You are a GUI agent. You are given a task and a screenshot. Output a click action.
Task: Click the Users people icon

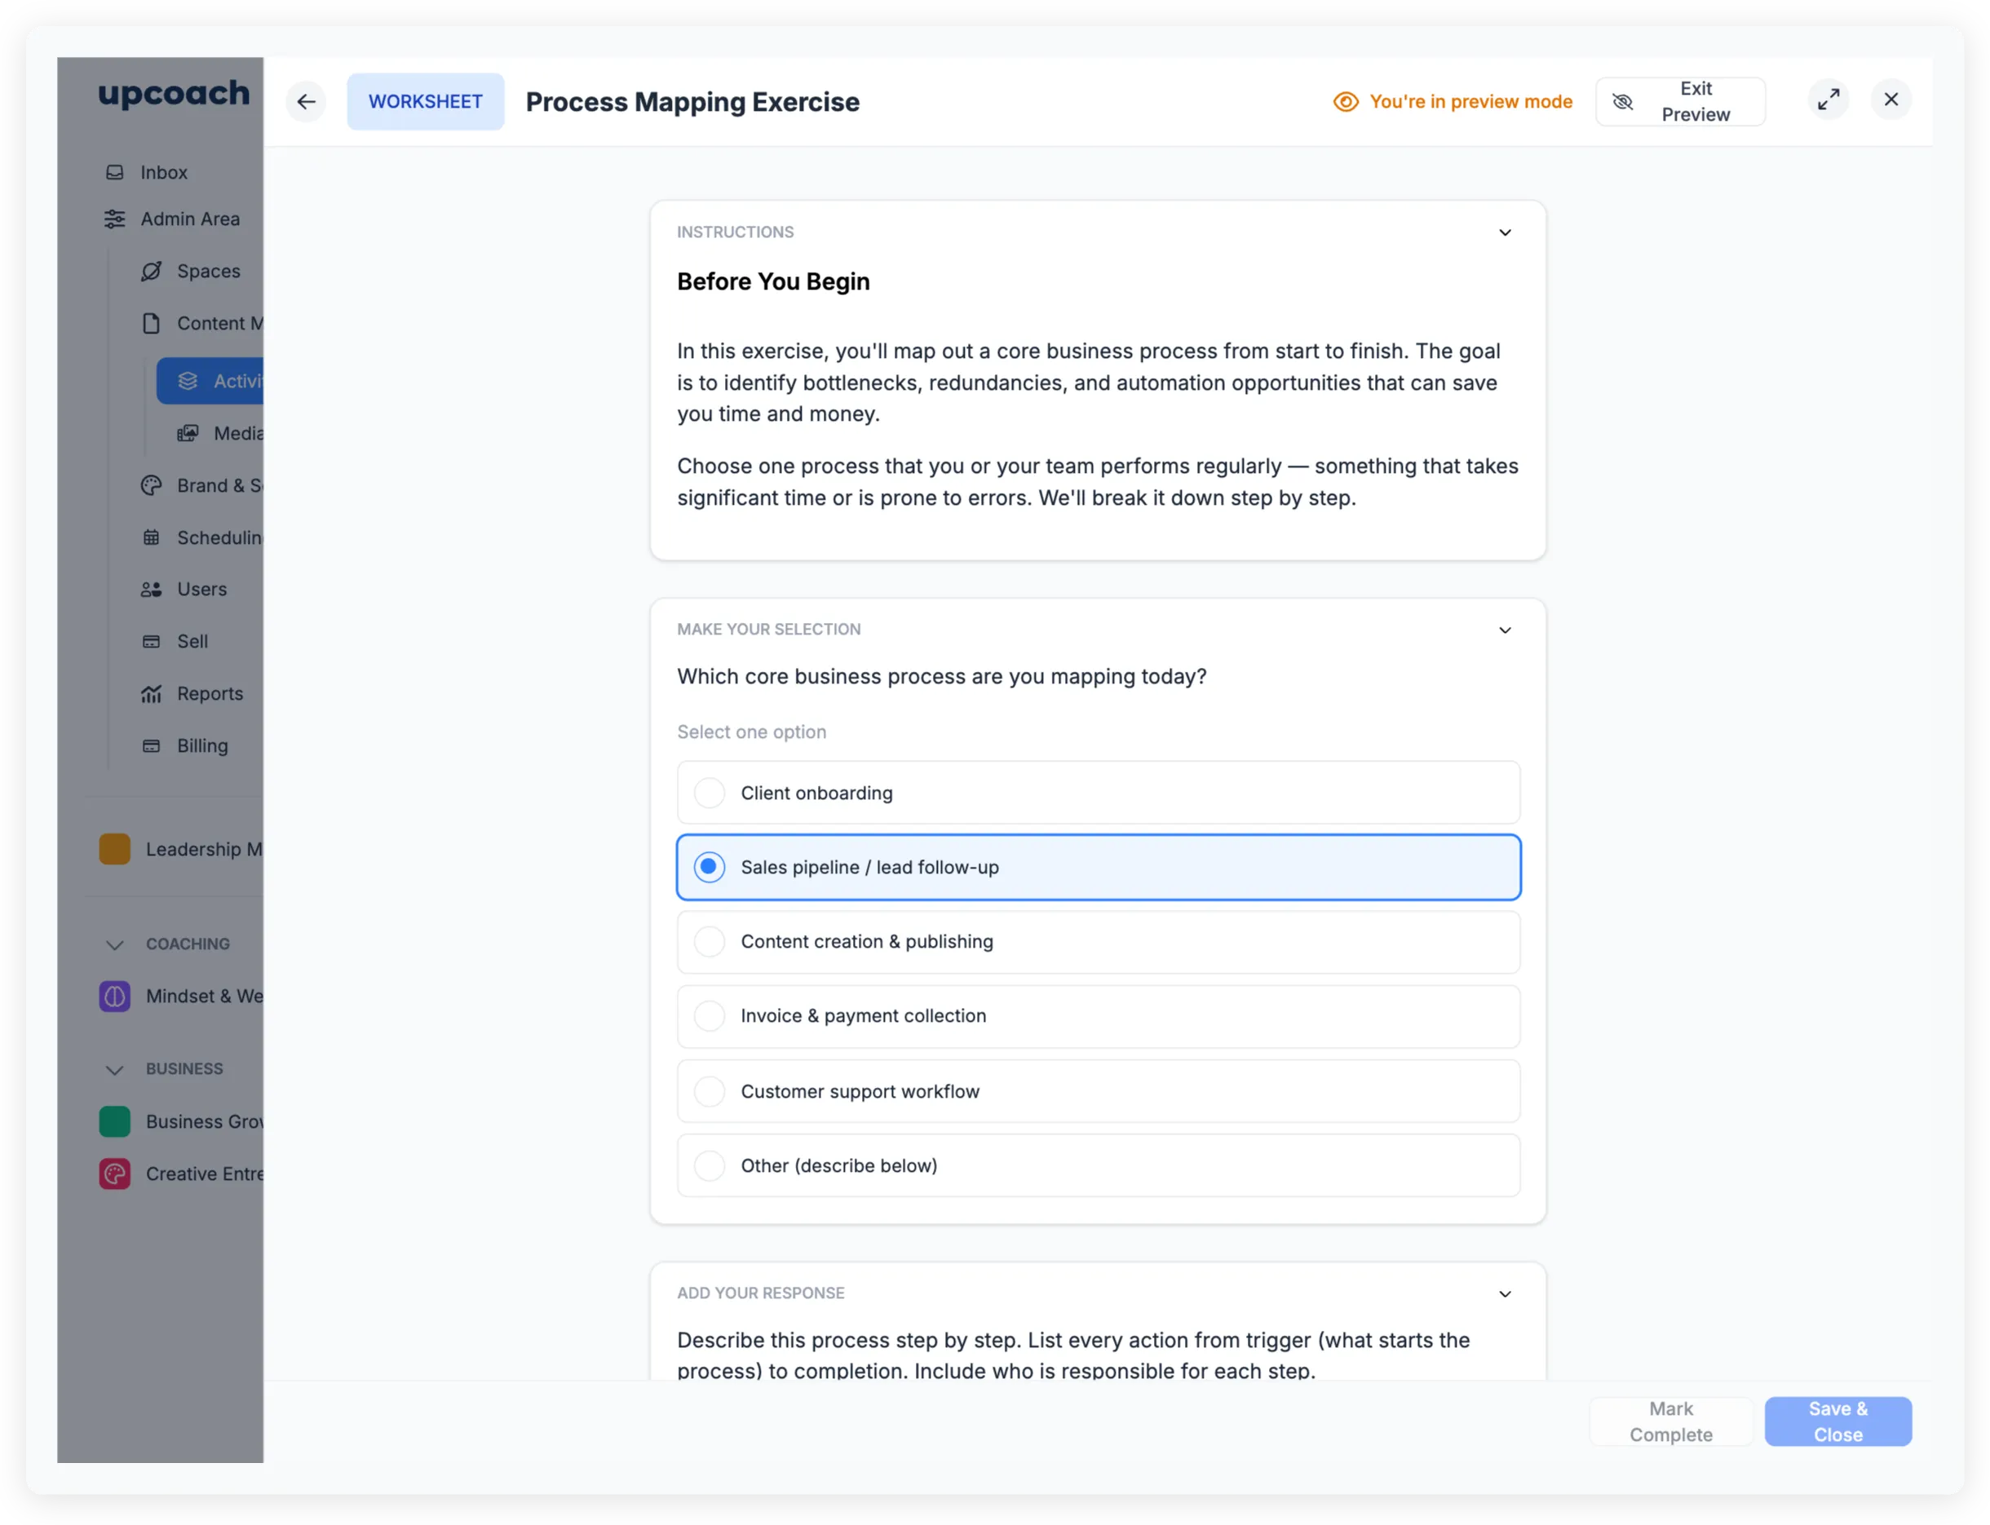[x=152, y=590]
